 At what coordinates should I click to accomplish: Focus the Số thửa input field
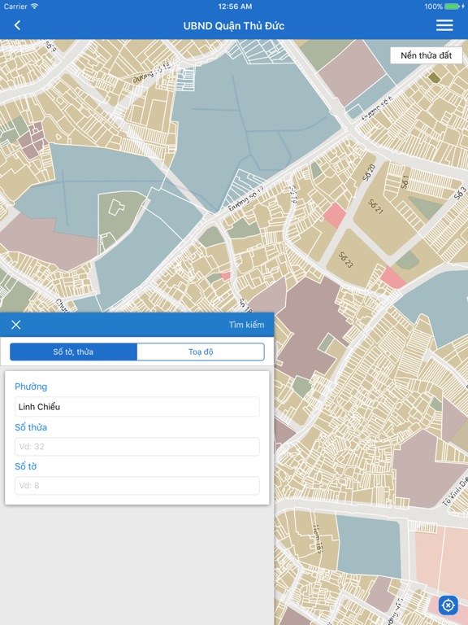[136, 447]
